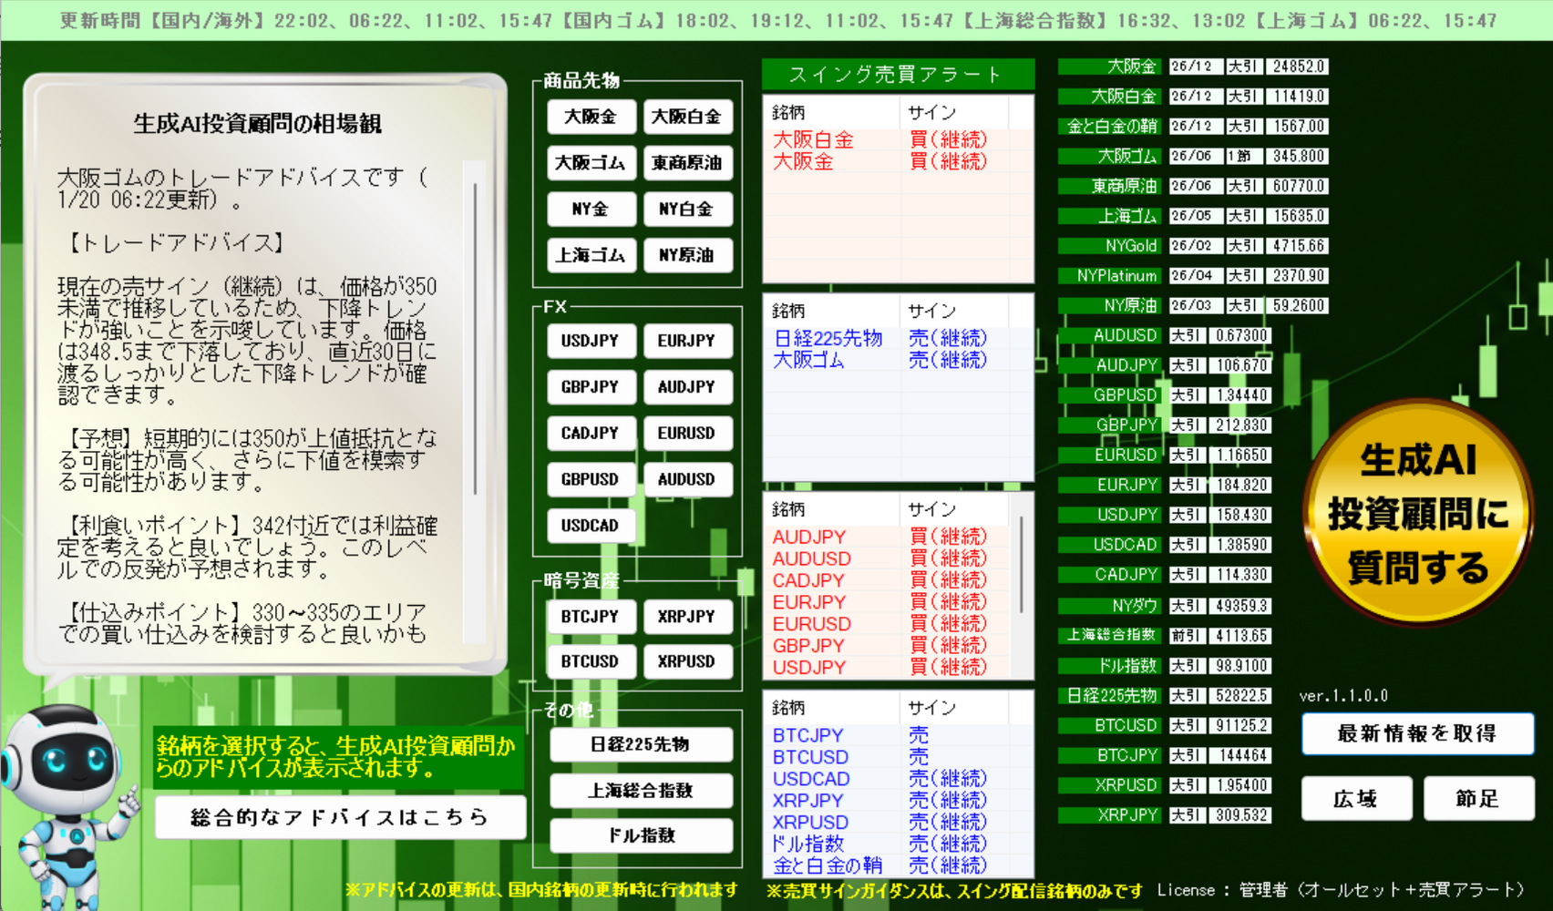Open 総合的なアドバイスはこちら advice button
The height and width of the screenshot is (911, 1553).
point(340,817)
